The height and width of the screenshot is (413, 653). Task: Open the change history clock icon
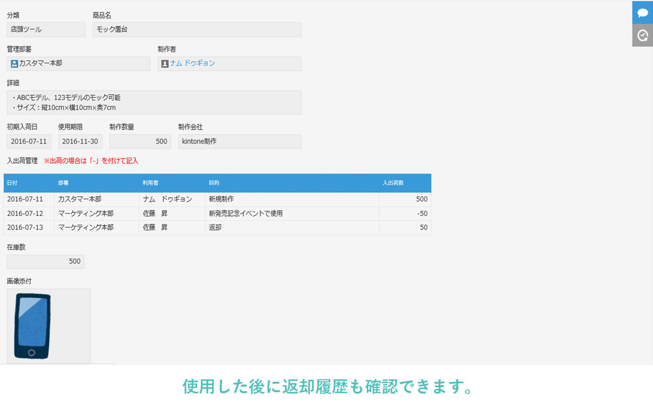tap(643, 36)
